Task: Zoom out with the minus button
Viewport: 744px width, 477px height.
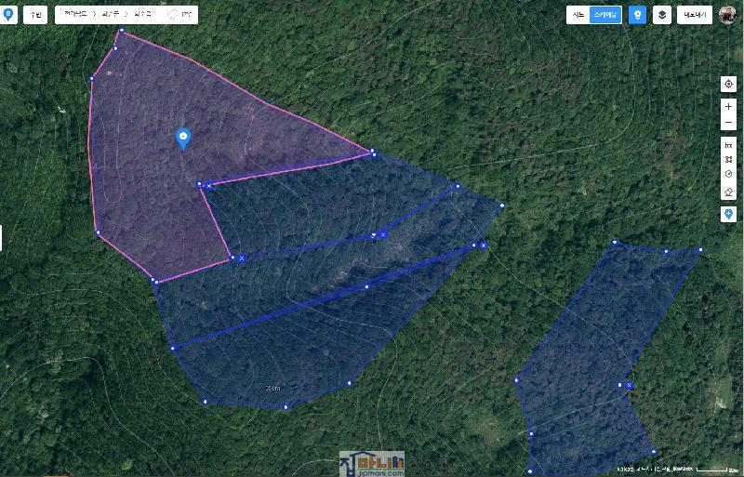Action: point(728,124)
